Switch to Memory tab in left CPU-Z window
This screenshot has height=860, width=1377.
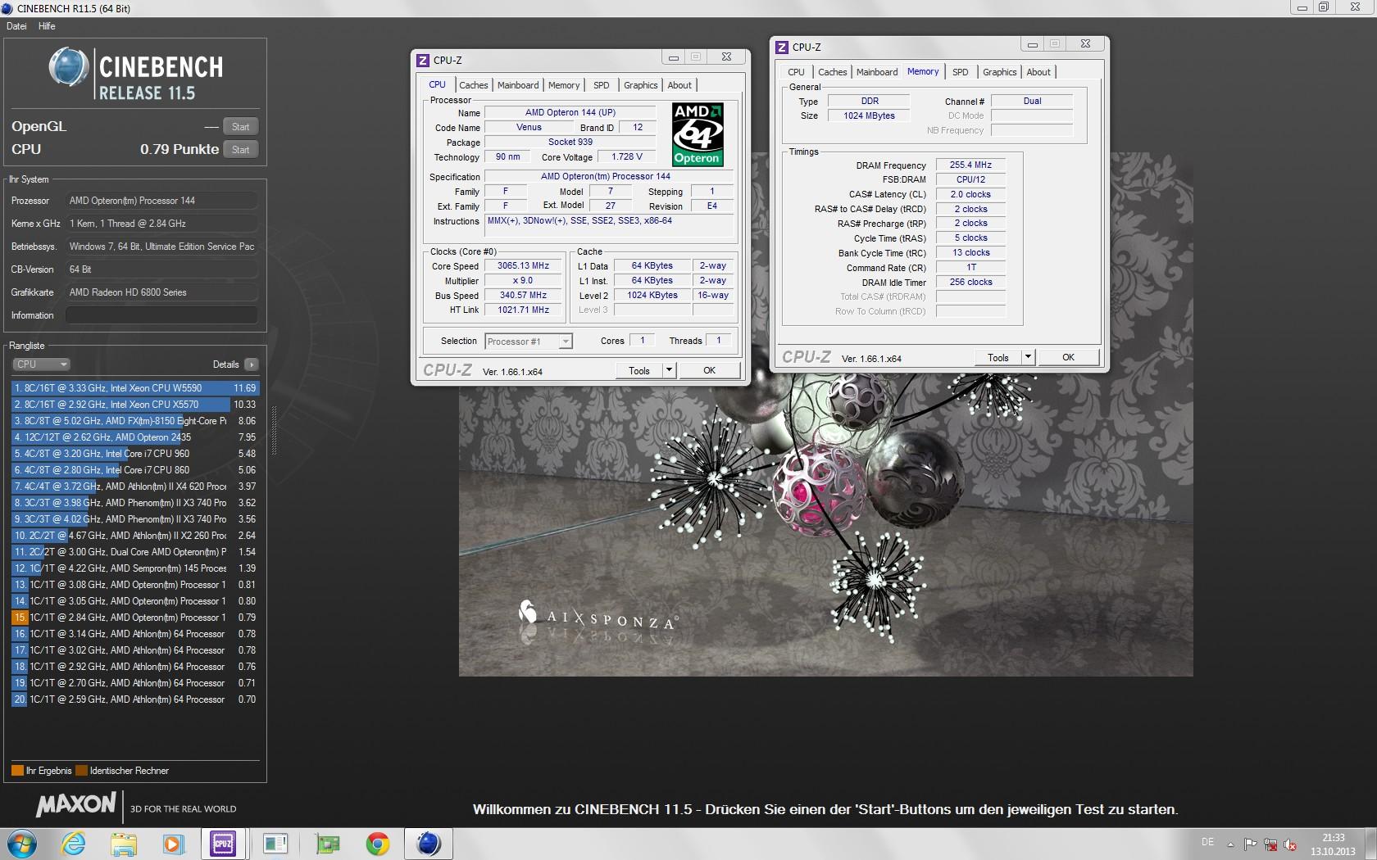(x=564, y=85)
